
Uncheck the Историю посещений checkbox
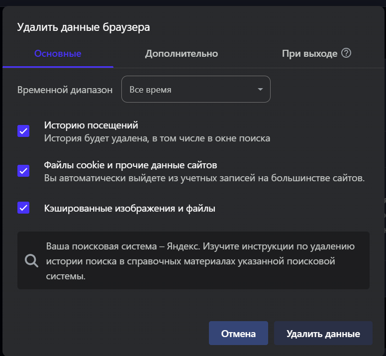pos(23,131)
